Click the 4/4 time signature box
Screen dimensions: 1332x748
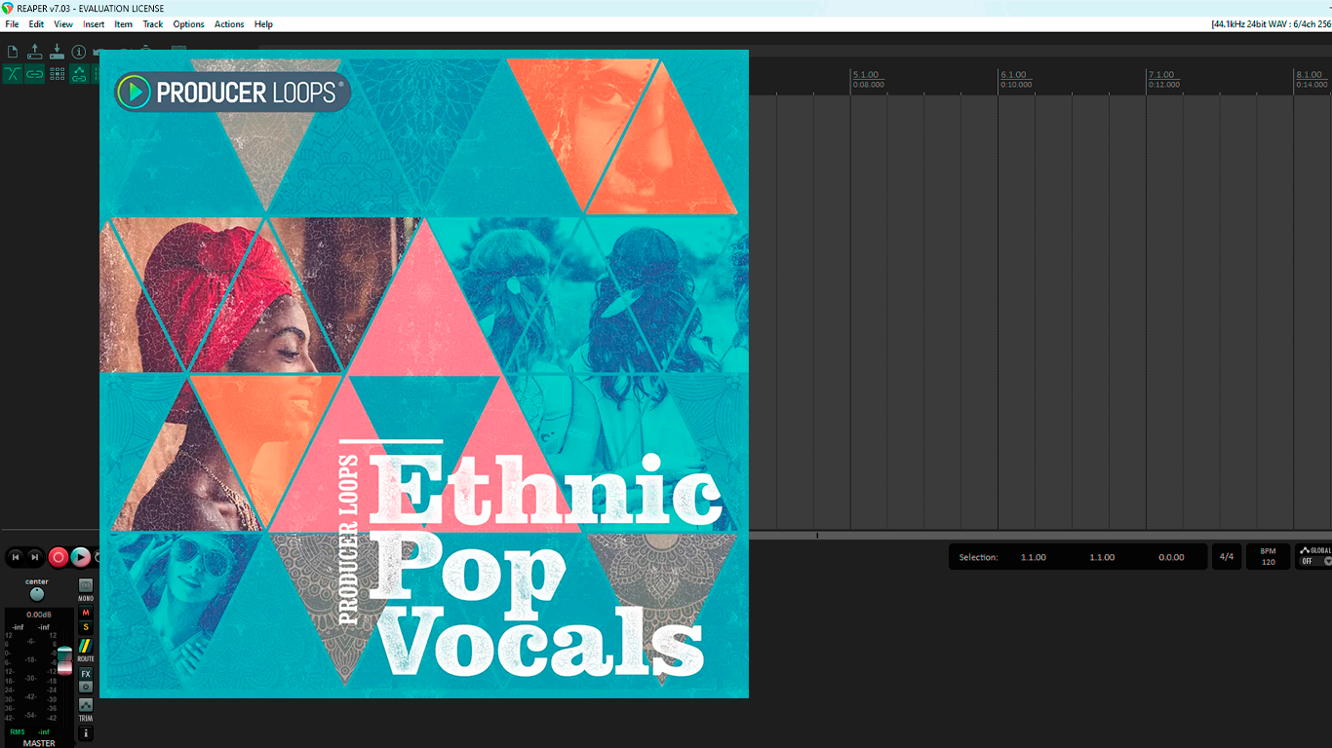[x=1227, y=557]
